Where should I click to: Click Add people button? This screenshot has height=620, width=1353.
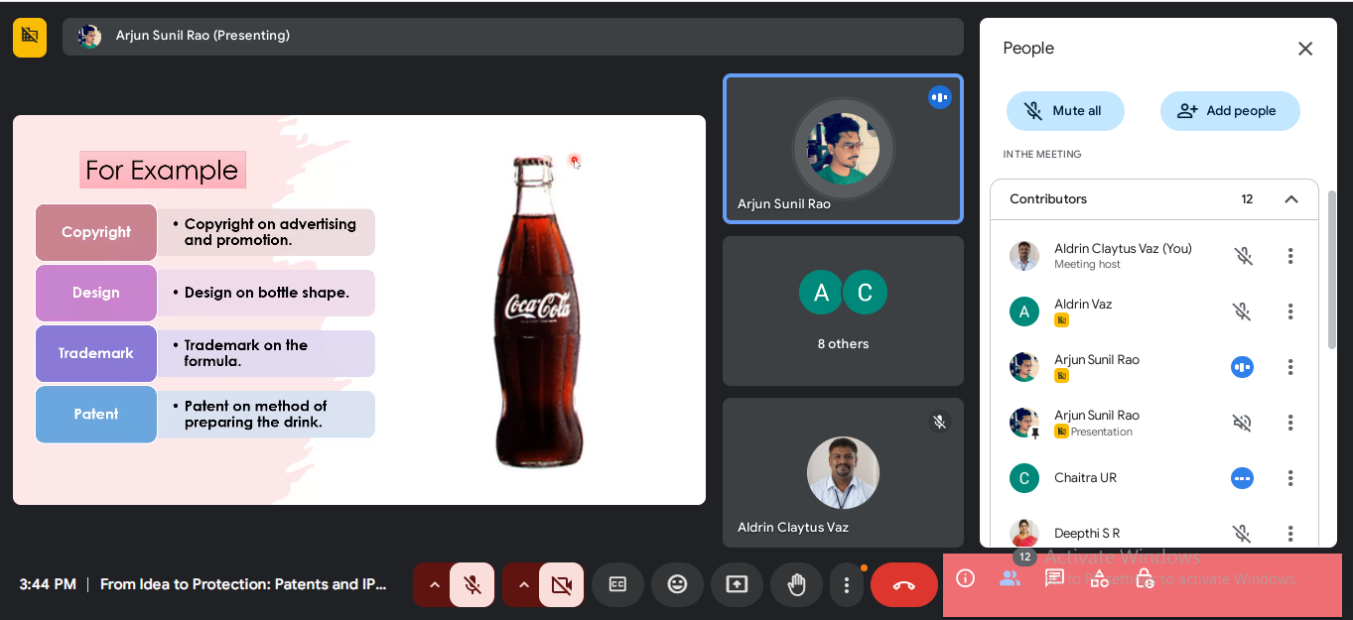(1230, 111)
